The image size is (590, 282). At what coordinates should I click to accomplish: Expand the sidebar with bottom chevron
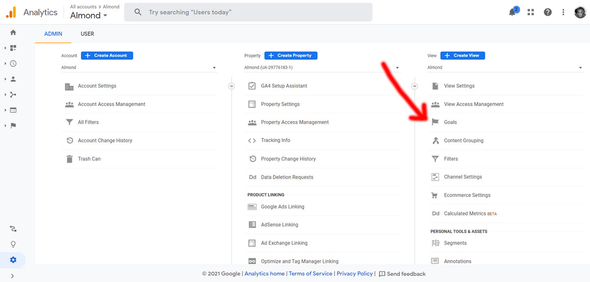(x=12, y=276)
